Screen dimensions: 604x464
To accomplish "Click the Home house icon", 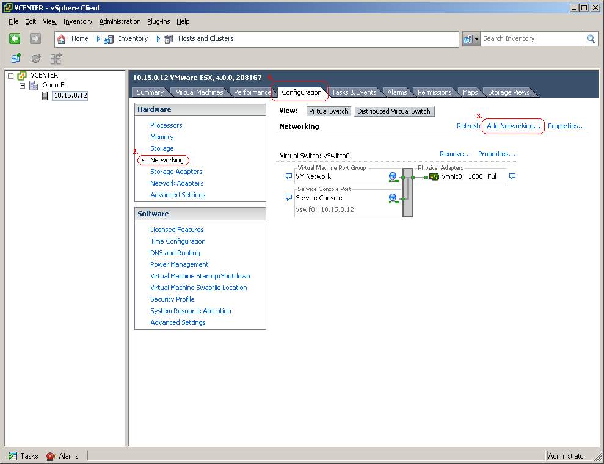I will tap(61, 39).
